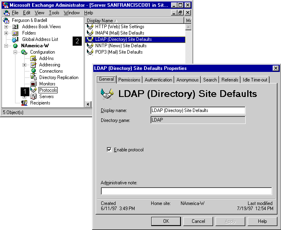
Task: Select Servers in the tree
Action: pos(46,97)
